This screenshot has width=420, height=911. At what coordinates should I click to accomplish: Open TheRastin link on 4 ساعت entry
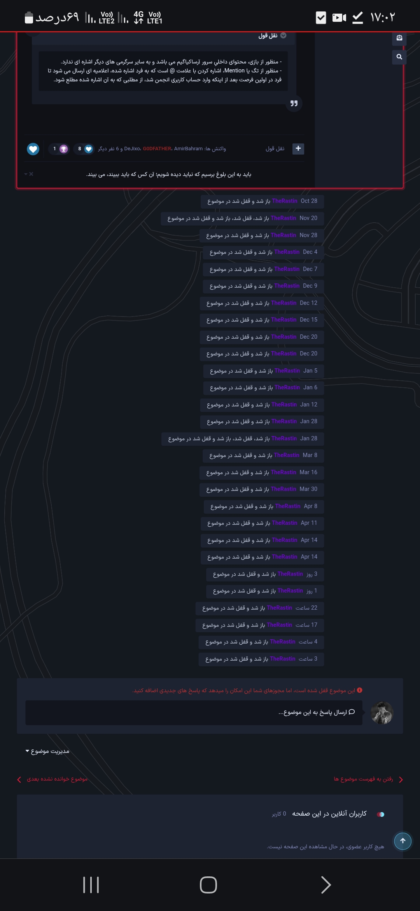283,642
